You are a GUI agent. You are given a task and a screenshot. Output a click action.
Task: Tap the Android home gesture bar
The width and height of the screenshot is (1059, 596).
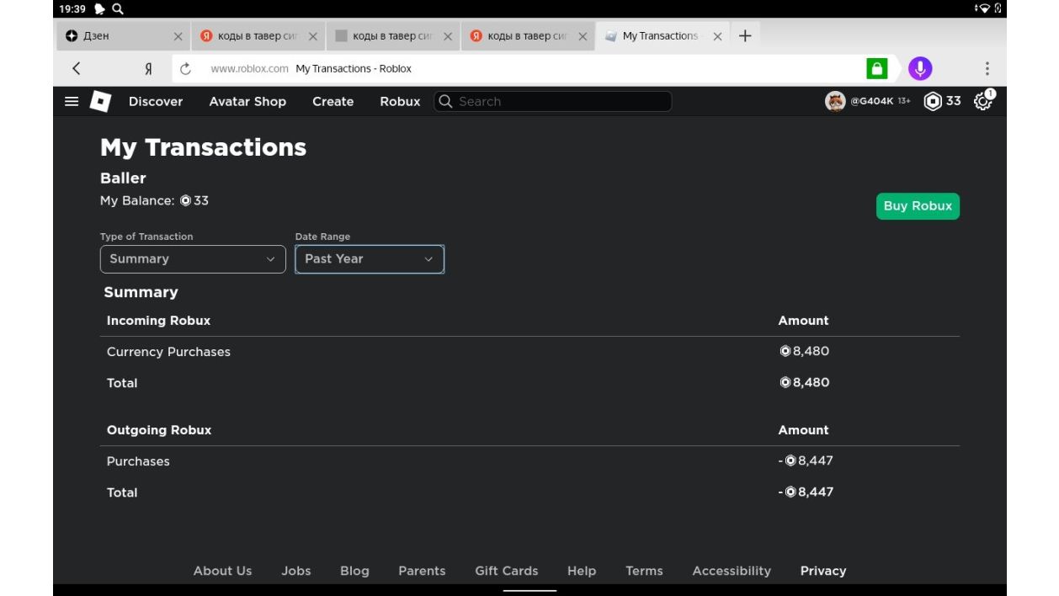pos(529,591)
